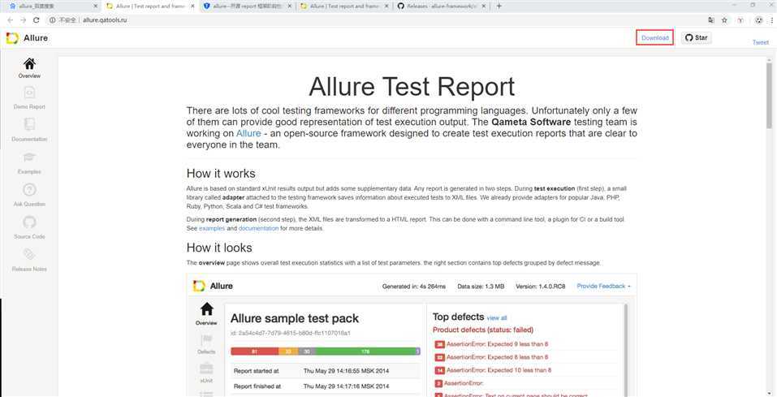Go forward with the browser forward arrow
Image resolution: width=777 pixels, height=397 pixels.
click(x=23, y=20)
